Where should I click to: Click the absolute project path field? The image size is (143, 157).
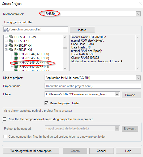coord(72,111)
